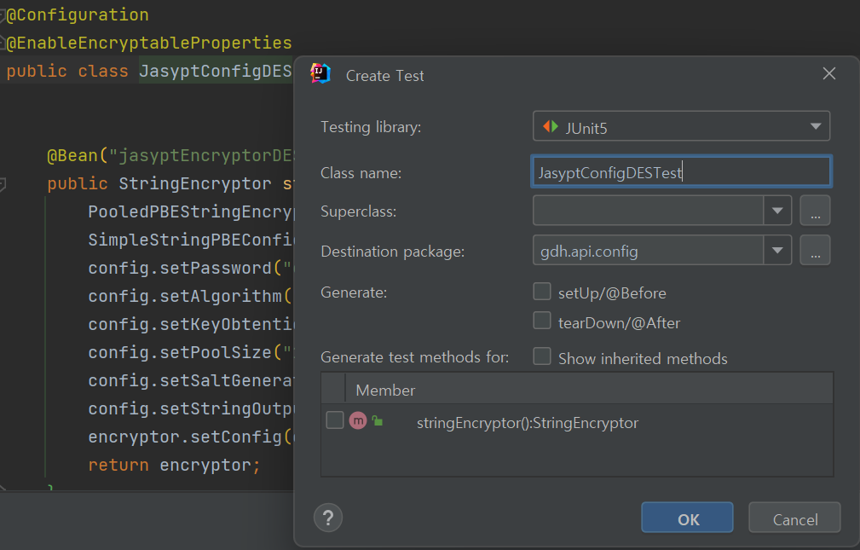Select the stringEncryptor():StringEncryptor row

pos(527,423)
